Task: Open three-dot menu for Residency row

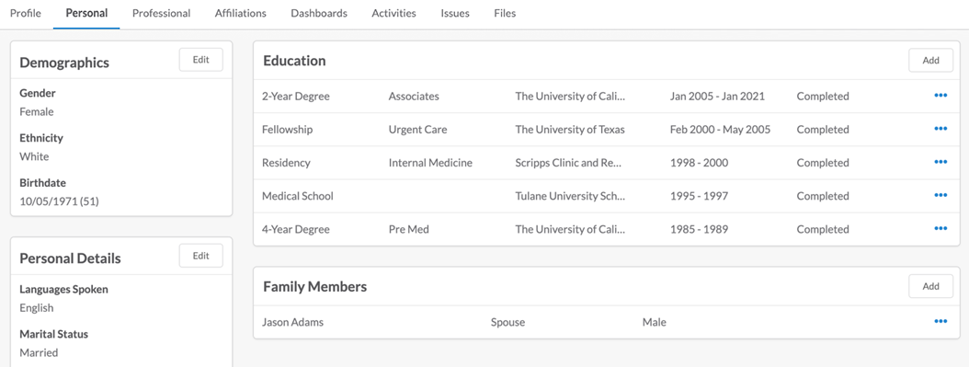Action: (940, 163)
